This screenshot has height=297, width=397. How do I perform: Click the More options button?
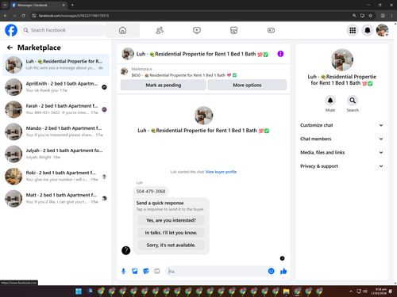(247, 85)
